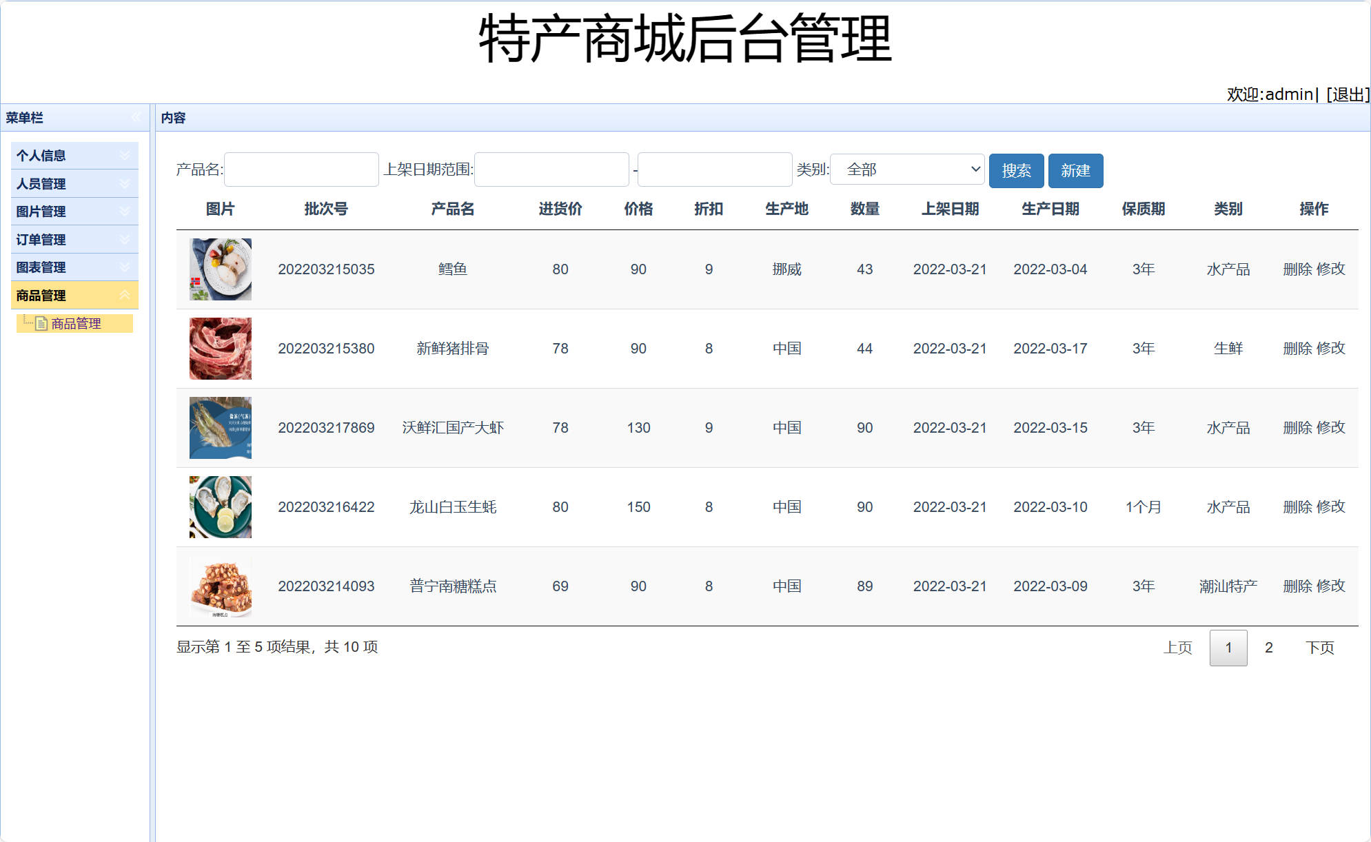Click the chevron icon on 人员管理 menu
This screenshot has width=1371, height=842.
click(x=125, y=184)
